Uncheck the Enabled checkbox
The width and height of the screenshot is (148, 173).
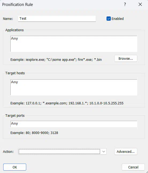tap(109, 19)
